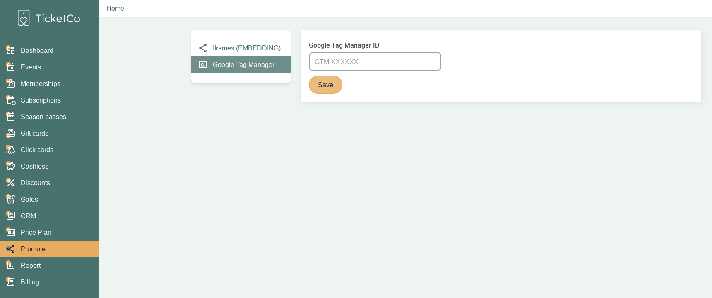This screenshot has width=712, height=298.
Task: Open CRM section
Action: 49,216
